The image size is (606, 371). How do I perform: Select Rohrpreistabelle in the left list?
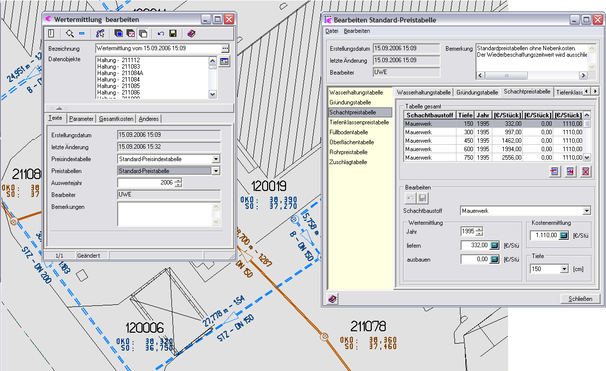(x=348, y=152)
